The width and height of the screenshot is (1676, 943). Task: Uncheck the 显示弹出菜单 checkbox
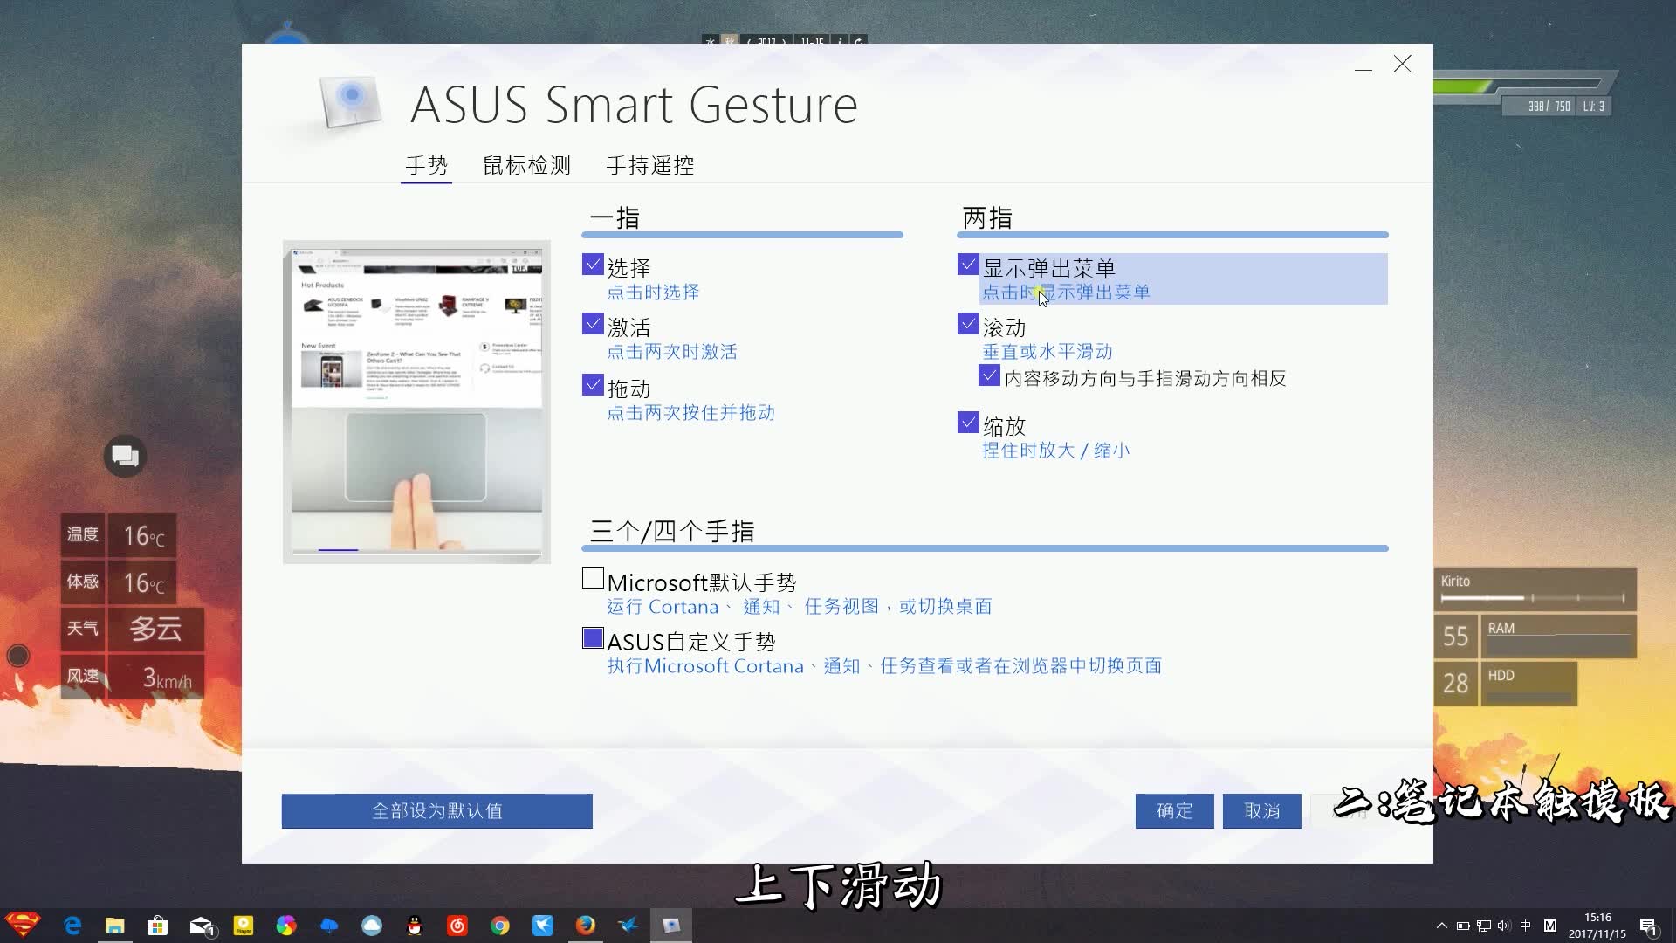click(x=968, y=265)
